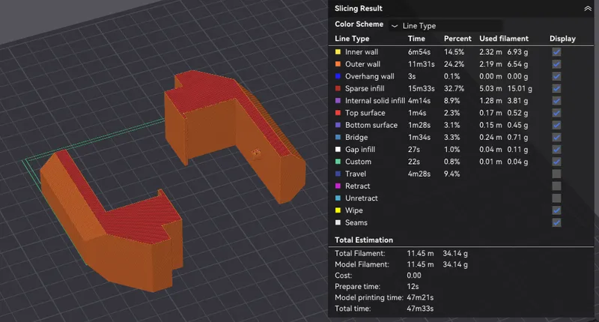Click the orange Outer wall color swatch
Image resolution: width=599 pixels, height=322 pixels.
point(338,64)
